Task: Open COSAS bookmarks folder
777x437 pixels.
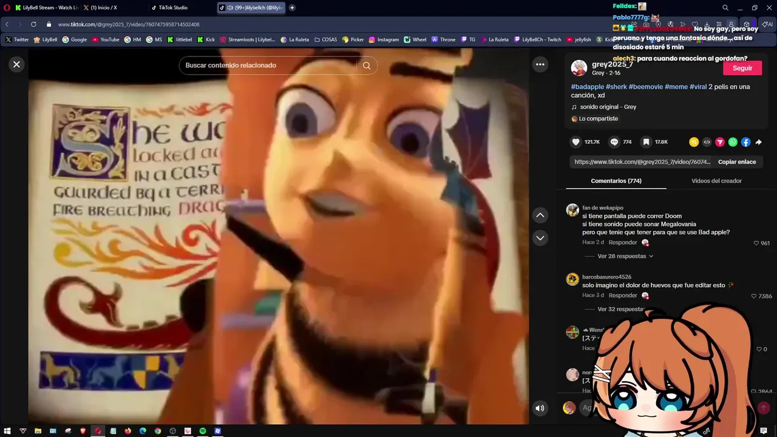Action: tap(326, 39)
